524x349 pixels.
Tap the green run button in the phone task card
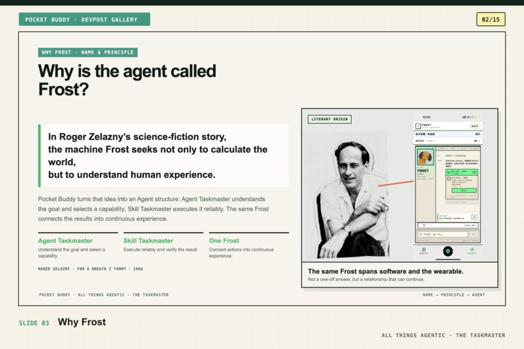(464, 190)
